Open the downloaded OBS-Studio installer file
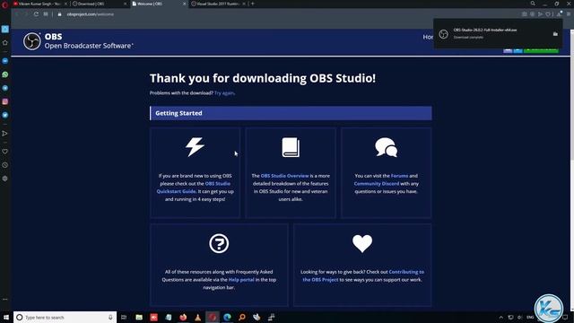Image resolution: width=574 pixels, height=323 pixels. 484,30
